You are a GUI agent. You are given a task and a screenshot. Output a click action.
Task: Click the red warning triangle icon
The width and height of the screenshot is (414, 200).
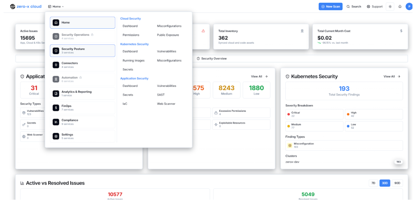pos(203,31)
